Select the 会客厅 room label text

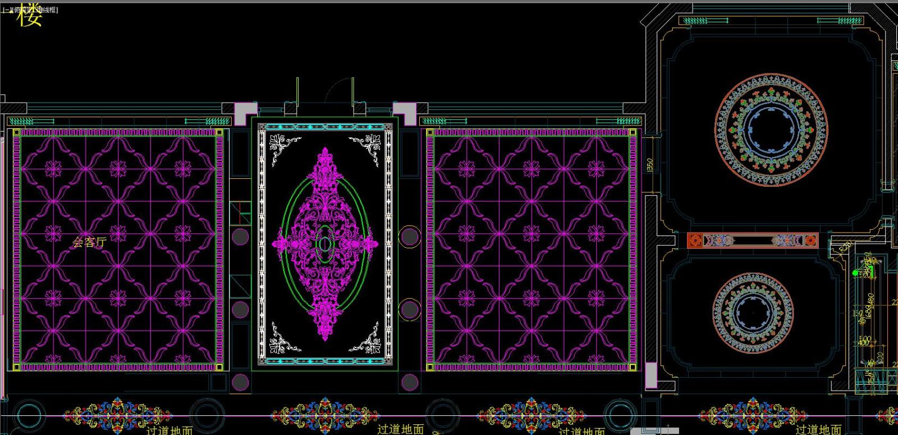pos(89,242)
